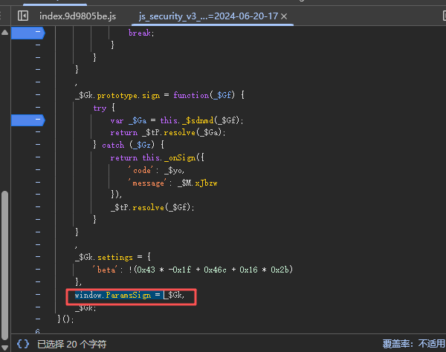This screenshot has width=446, height=352.
Task: Click line number 6 in the gutter
Action: [x=38, y=331]
